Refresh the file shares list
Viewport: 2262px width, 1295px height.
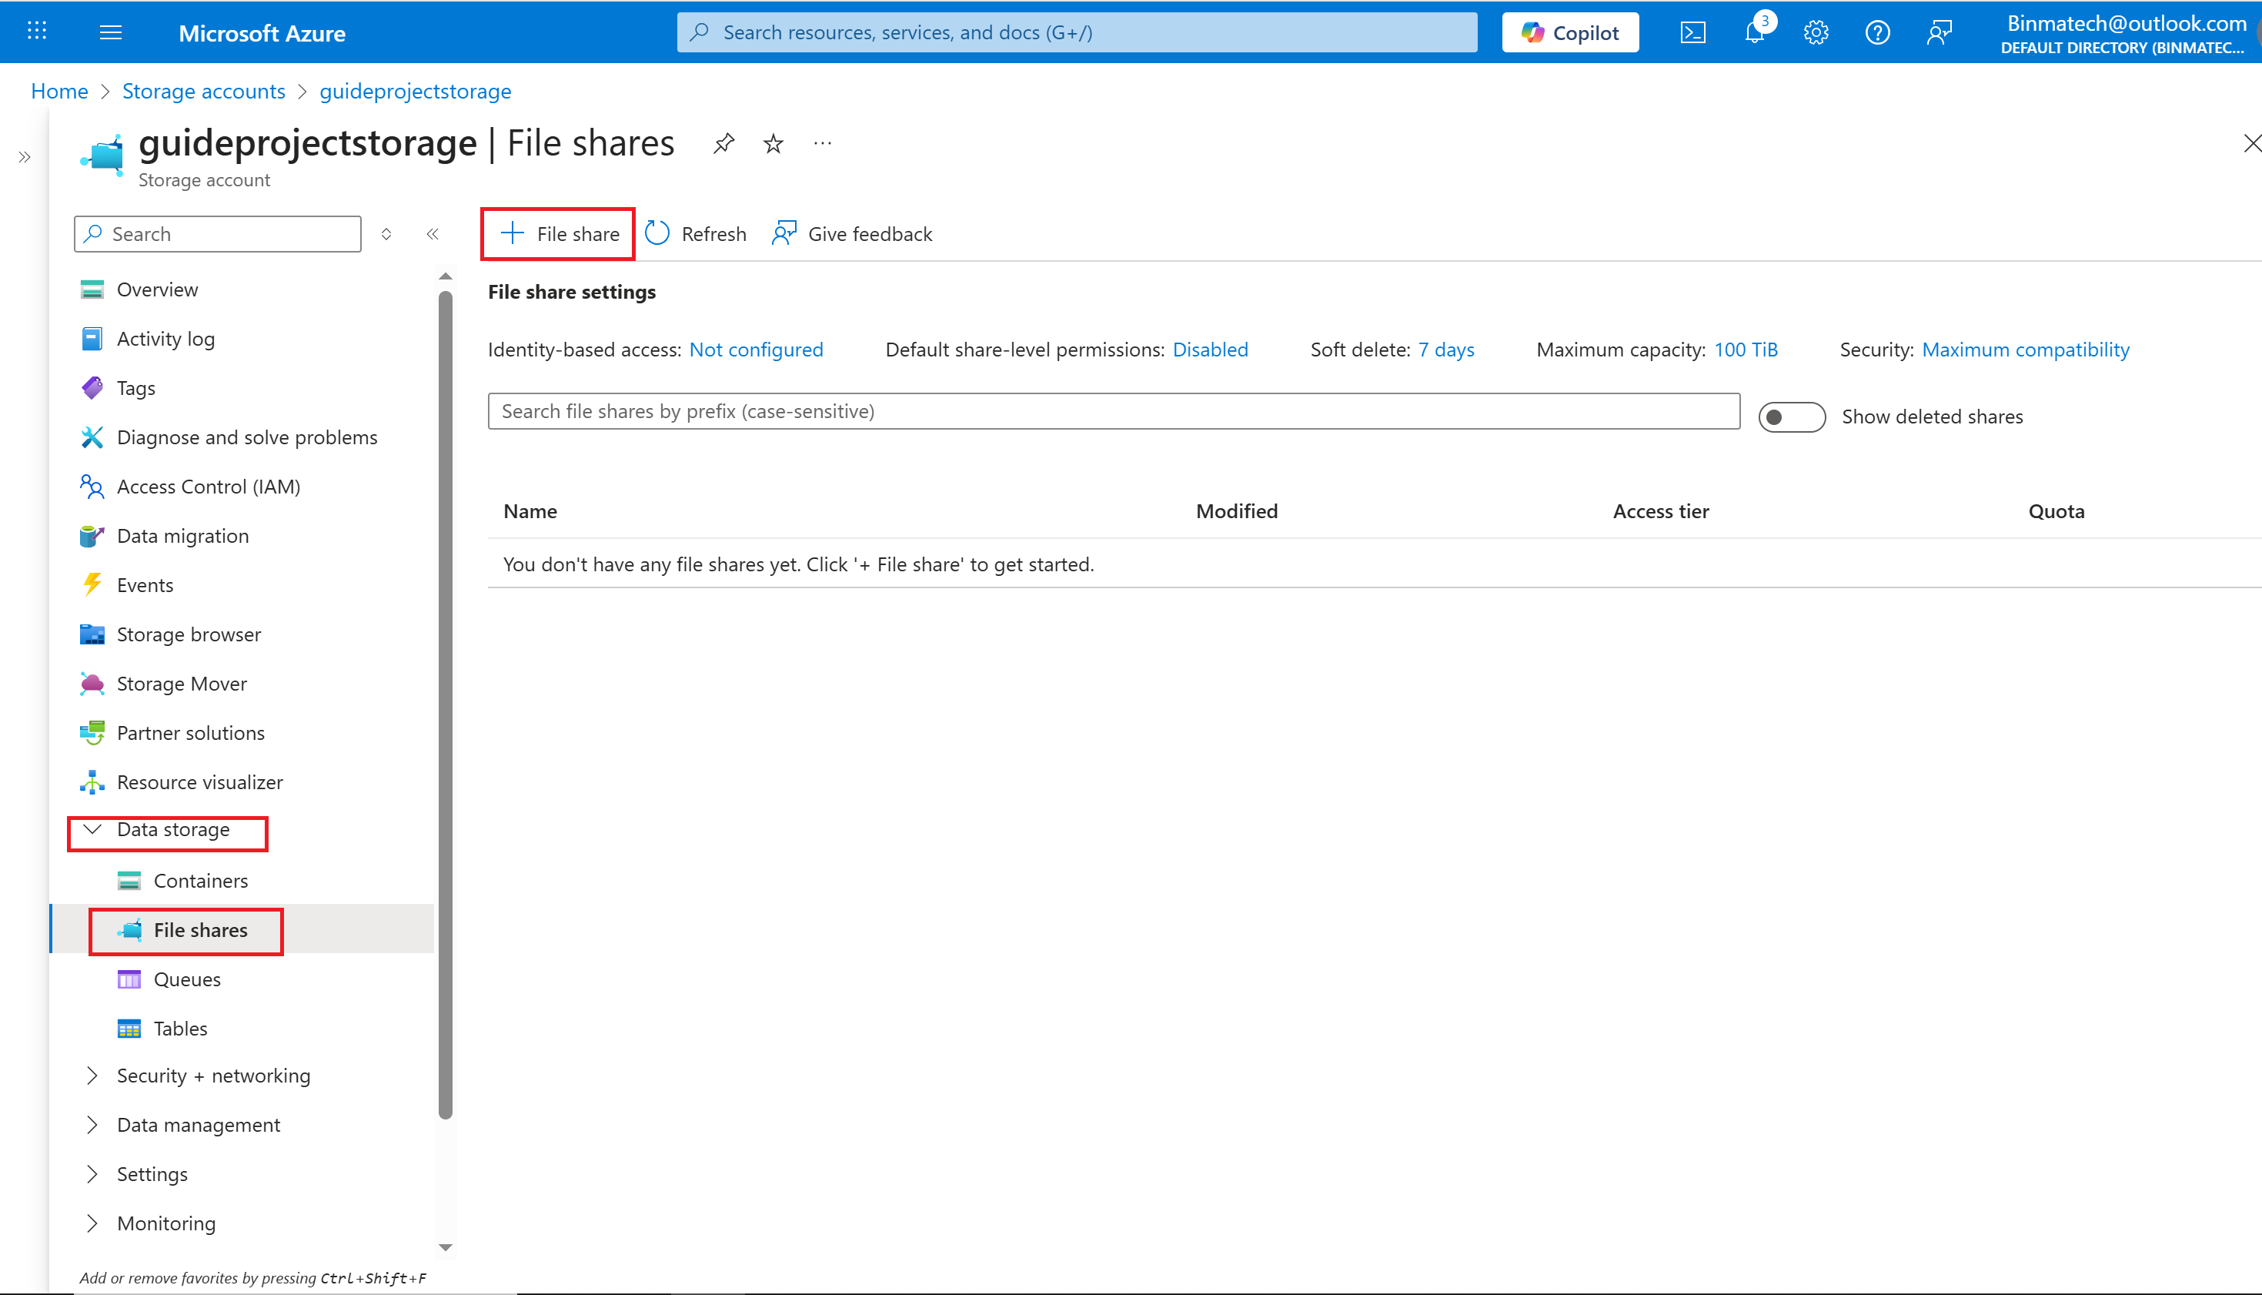pyautogui.click(x=697, y=234)
